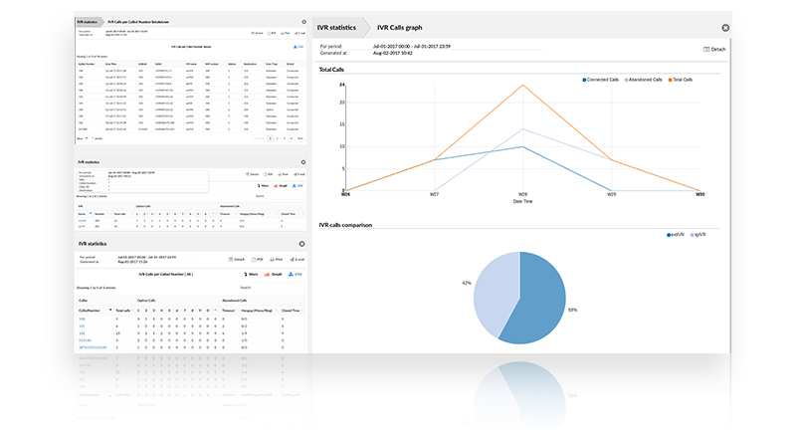Image resolution: width=796 pixels, height=433 pixels.
Task: Detach the IVR Calls graph panel
Action: [x=714, y=49]
